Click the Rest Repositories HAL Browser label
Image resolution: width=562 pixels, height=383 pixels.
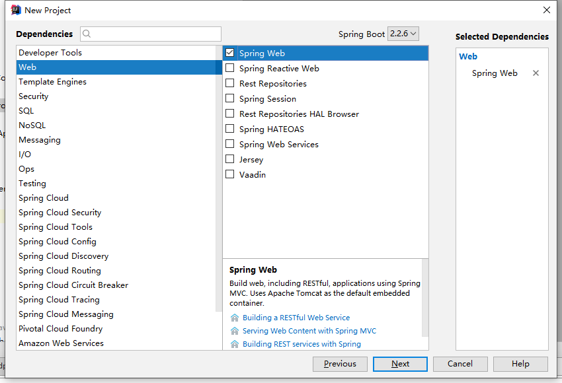point(300,114)
